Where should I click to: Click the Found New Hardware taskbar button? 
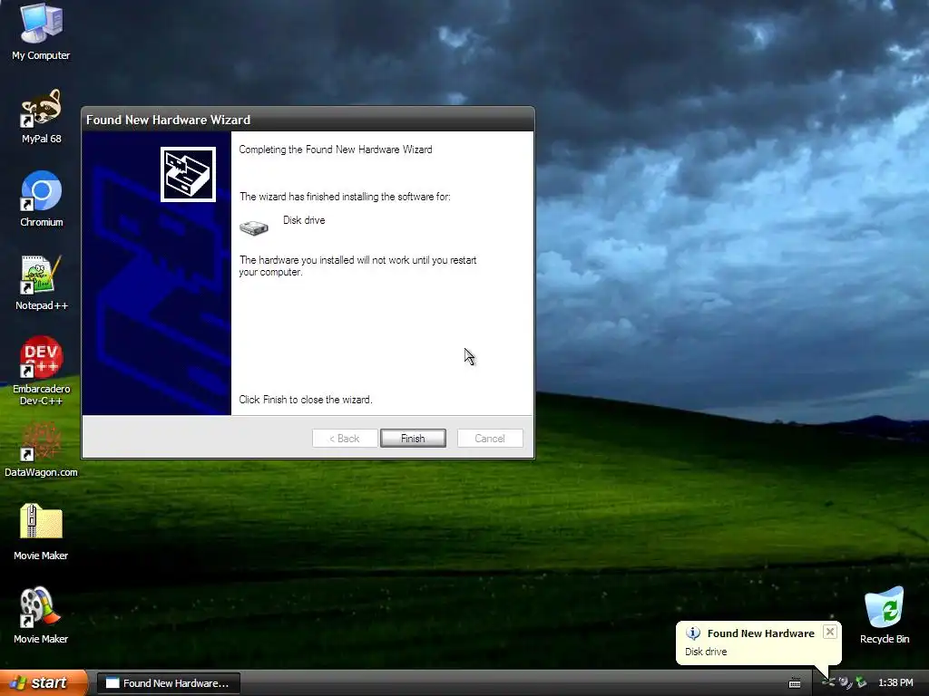point(168,683)
